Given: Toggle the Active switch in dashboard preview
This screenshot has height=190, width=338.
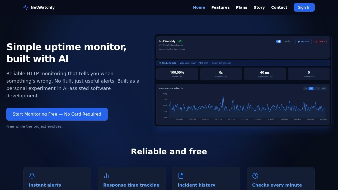Looking at the screenshot, I should click(x=279, y=41).
